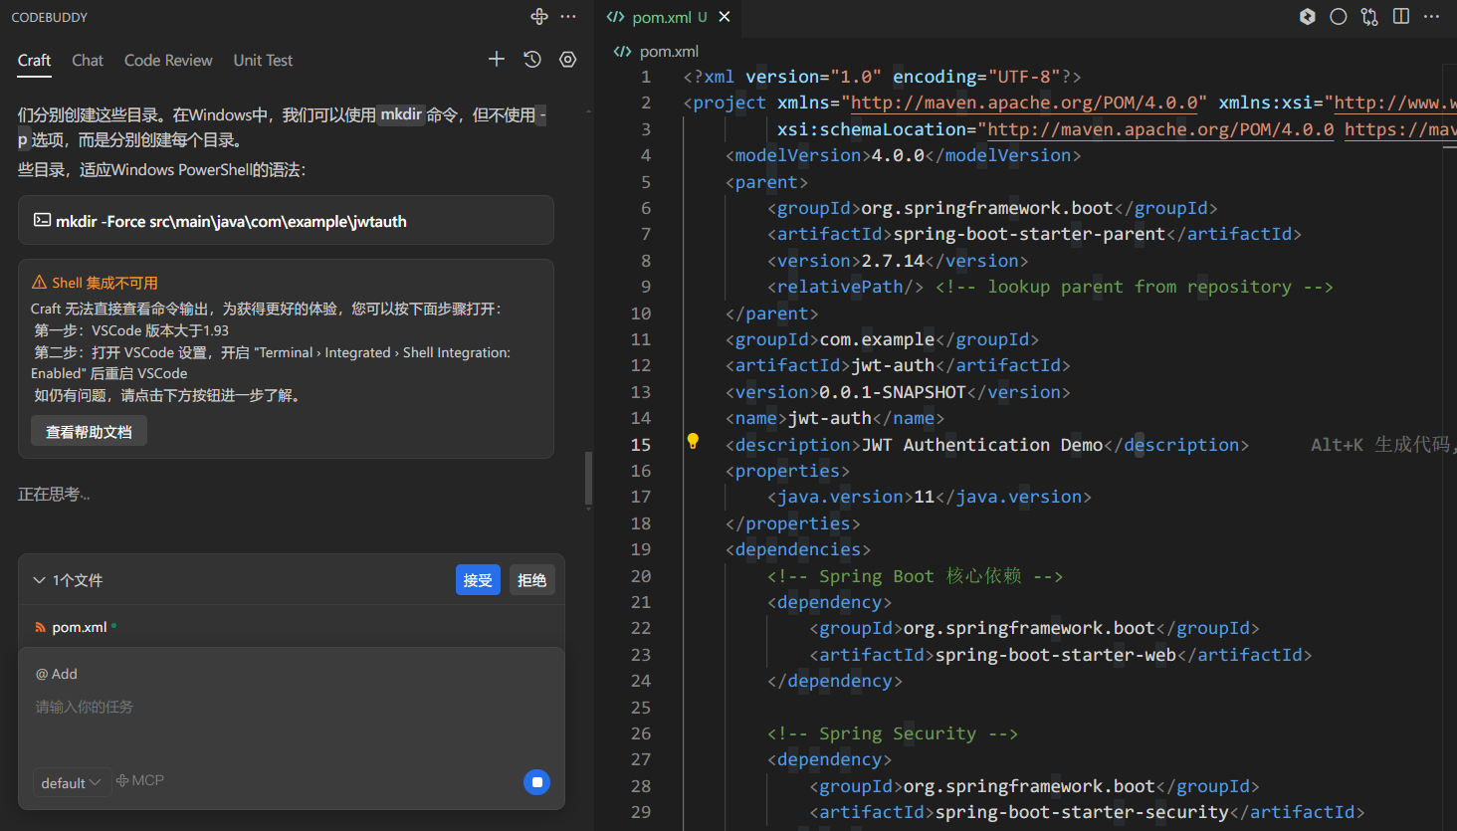Start a new chat with plus icon
1457x831 pixels.
click(497, 60)
